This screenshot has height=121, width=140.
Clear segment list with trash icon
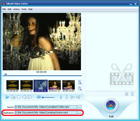pos(132,94)
